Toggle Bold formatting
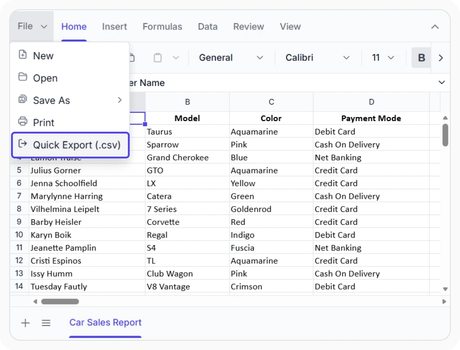Screen dimensions: 460x350 pos(421,58)
